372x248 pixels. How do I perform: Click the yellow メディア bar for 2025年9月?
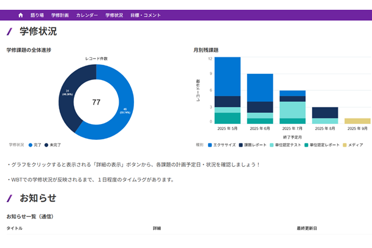[357, 121]
